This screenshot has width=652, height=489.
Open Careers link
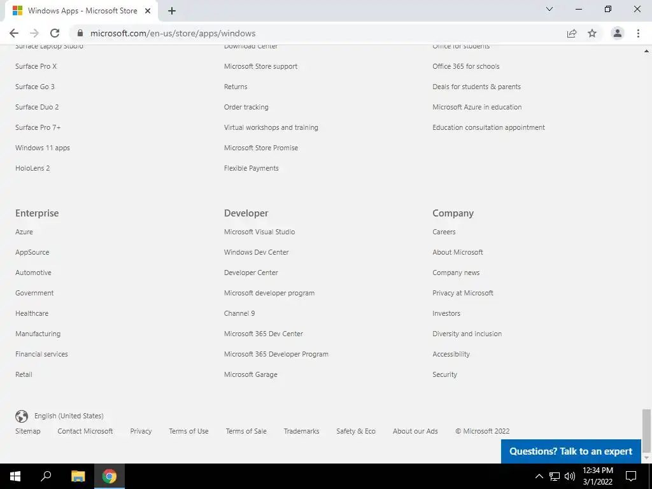[444, 232]
